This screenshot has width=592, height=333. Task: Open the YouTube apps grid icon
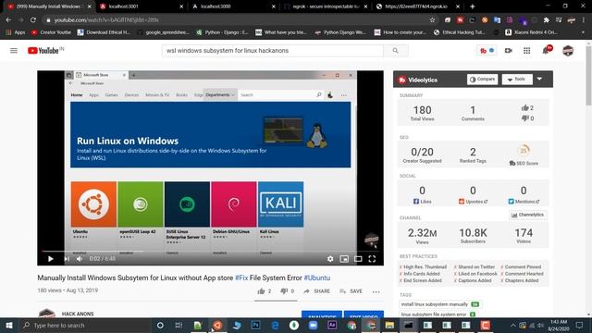pos(526,51)
